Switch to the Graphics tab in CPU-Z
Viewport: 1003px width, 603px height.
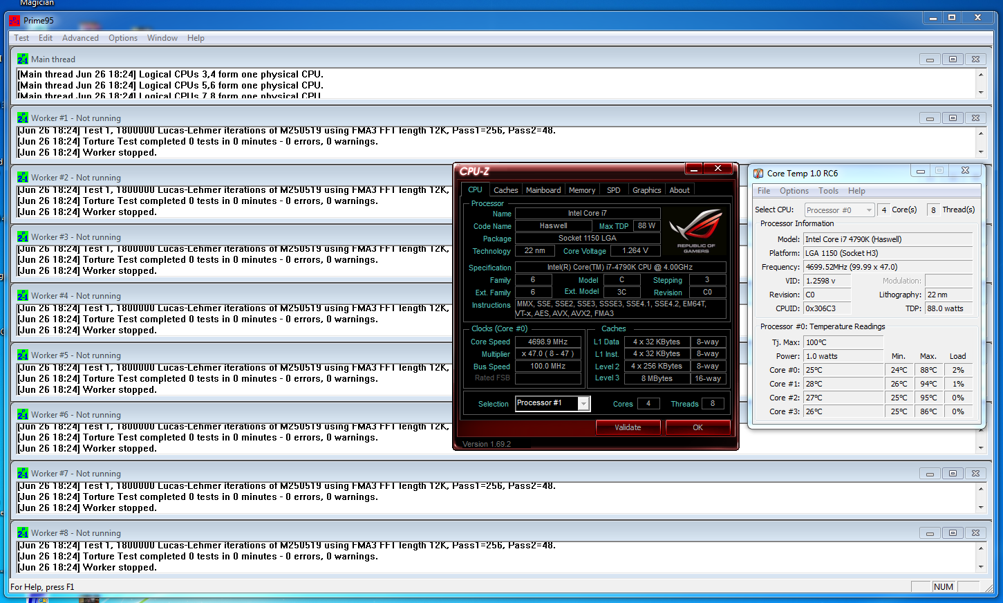coord(647,190)
